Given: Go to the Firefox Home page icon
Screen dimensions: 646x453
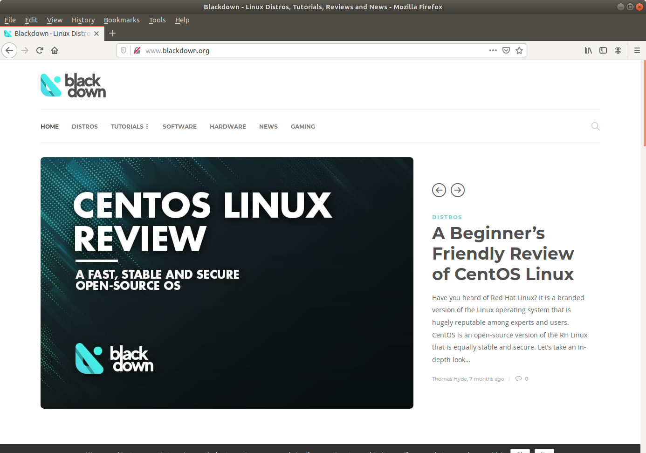Looking at the screenshot, I should point(55,50).
